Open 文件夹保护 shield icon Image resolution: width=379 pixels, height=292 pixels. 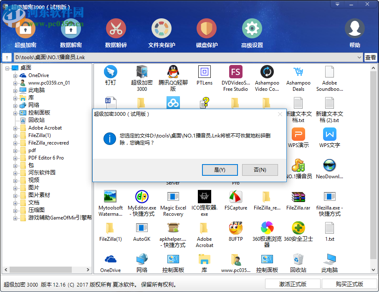click(161, 29)
